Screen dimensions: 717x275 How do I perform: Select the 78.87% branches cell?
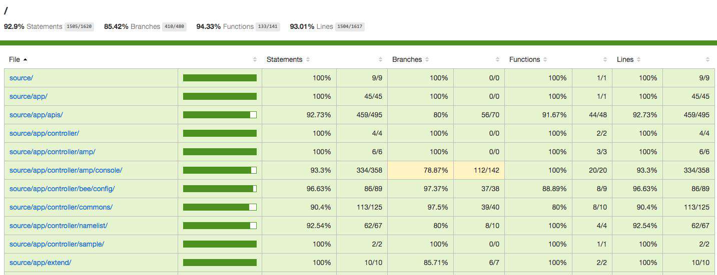point(420,170)
